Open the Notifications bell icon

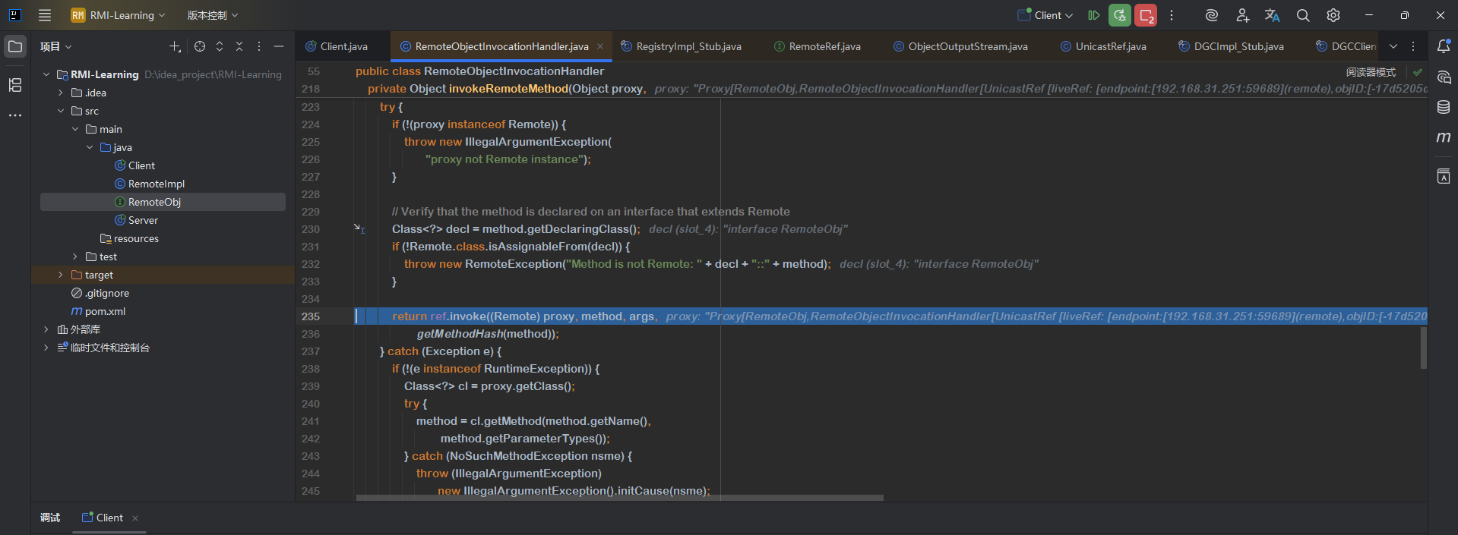coord(1444,46)
